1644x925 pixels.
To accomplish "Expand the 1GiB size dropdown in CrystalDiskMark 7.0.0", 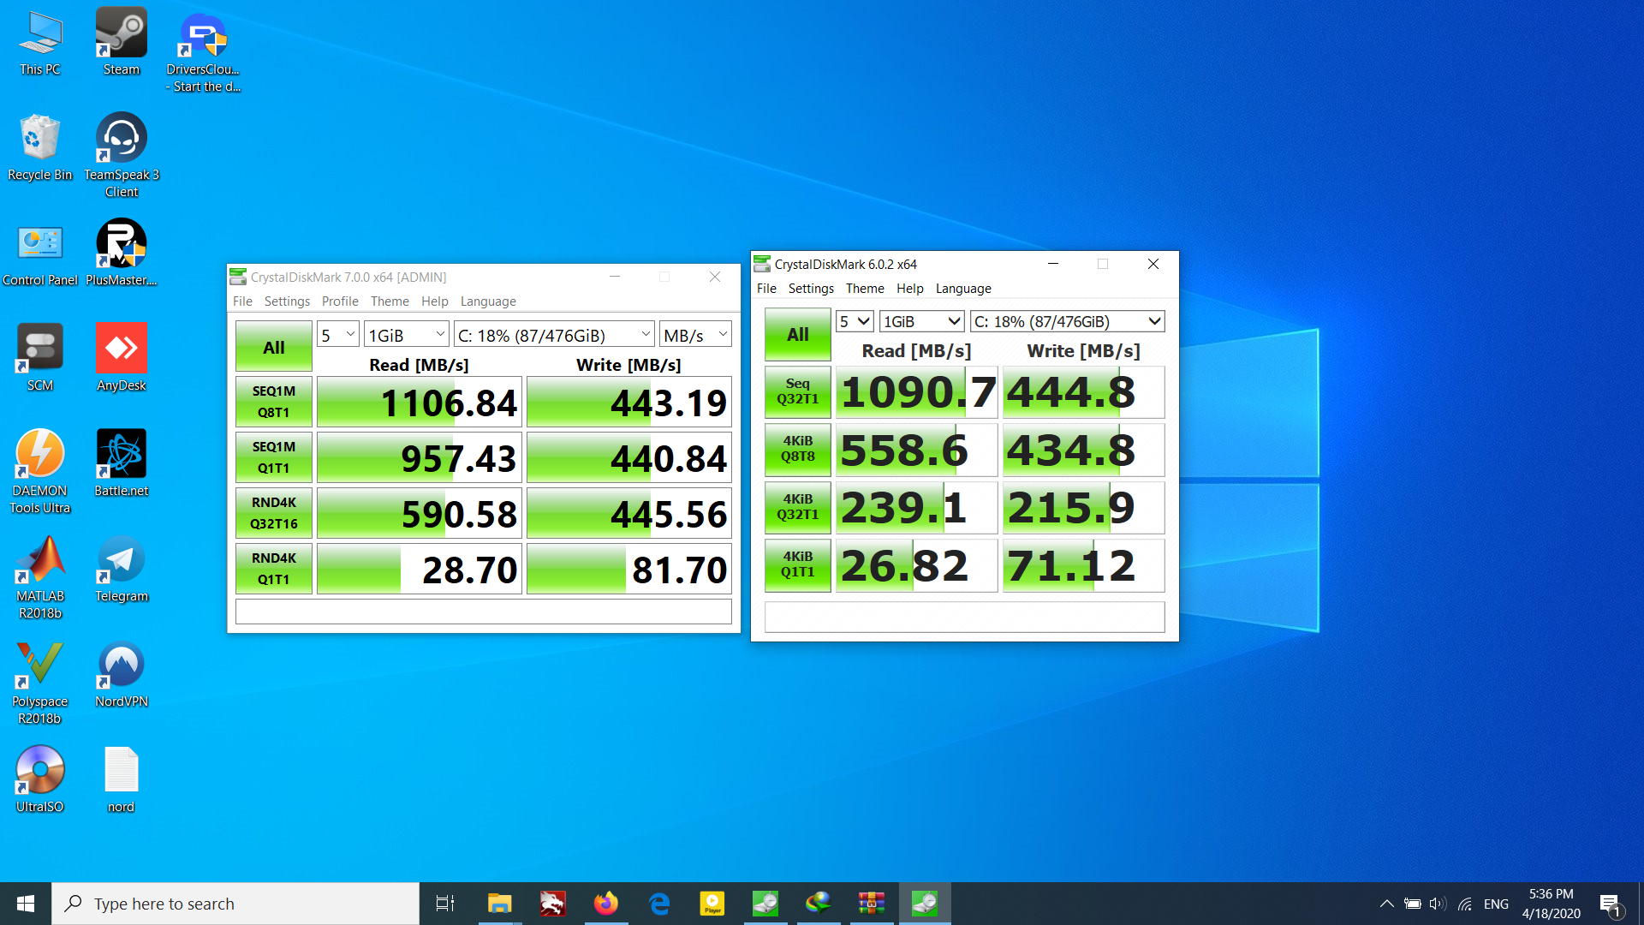I will point(406,335).
